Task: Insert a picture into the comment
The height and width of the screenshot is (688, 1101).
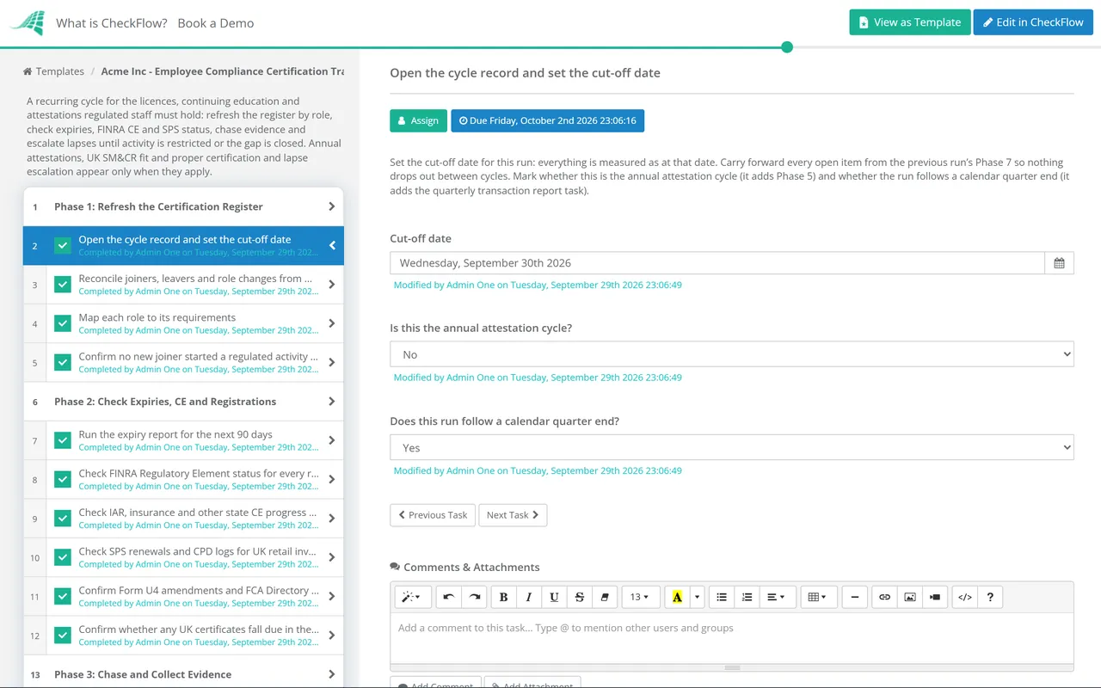Action: 910,597
